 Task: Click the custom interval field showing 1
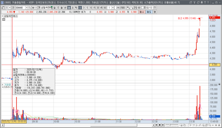109,8
